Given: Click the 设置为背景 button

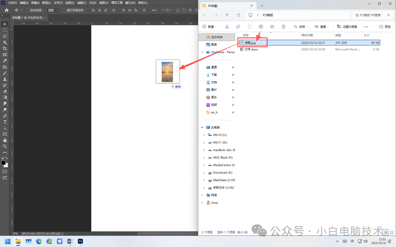Looking at the screenshot, I should click(x=347, y=26).
